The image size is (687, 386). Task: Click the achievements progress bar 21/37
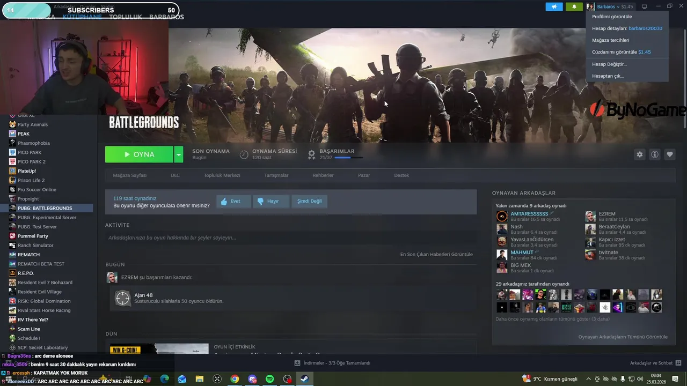click(348, 158)
